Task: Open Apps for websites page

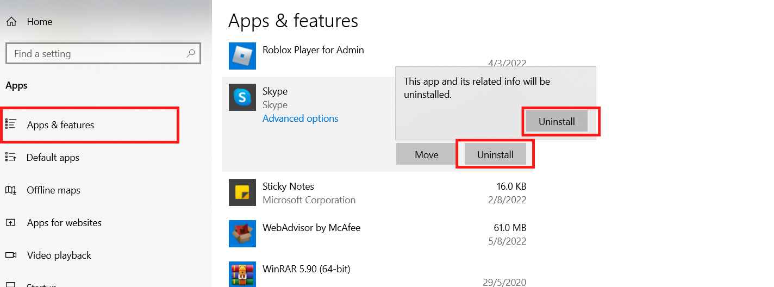Action: (x=64, y=223)
